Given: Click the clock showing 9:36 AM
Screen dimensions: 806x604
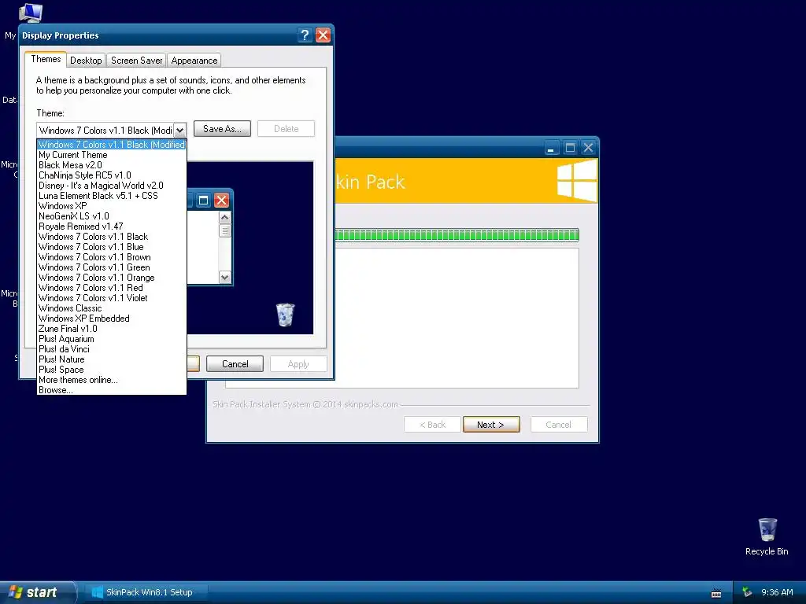Looking at the screenshot, I should pos(777,592).
